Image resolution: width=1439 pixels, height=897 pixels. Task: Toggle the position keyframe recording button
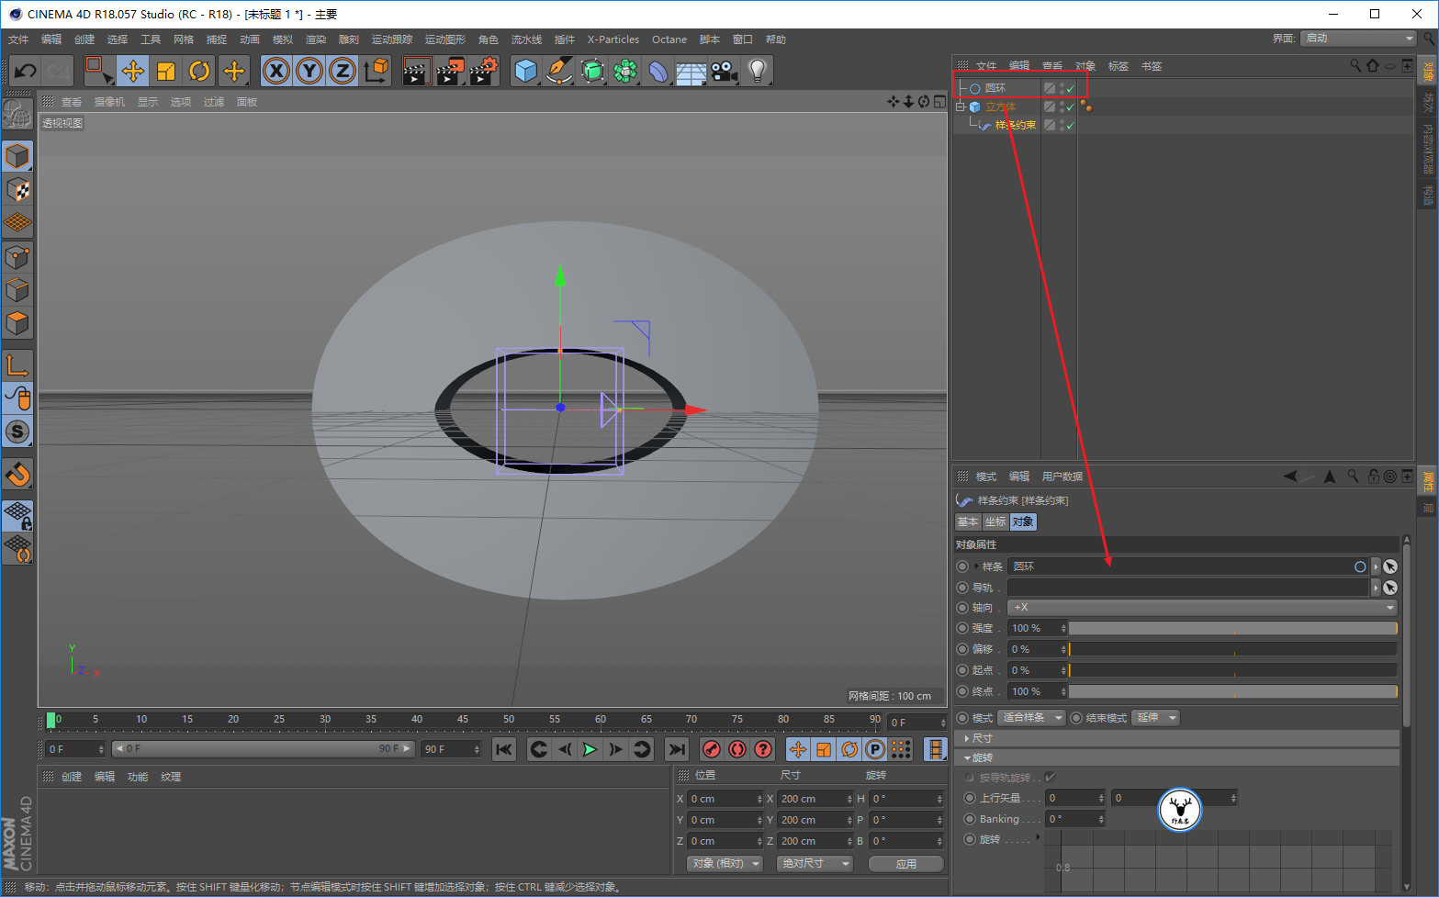tap(798, 749)
